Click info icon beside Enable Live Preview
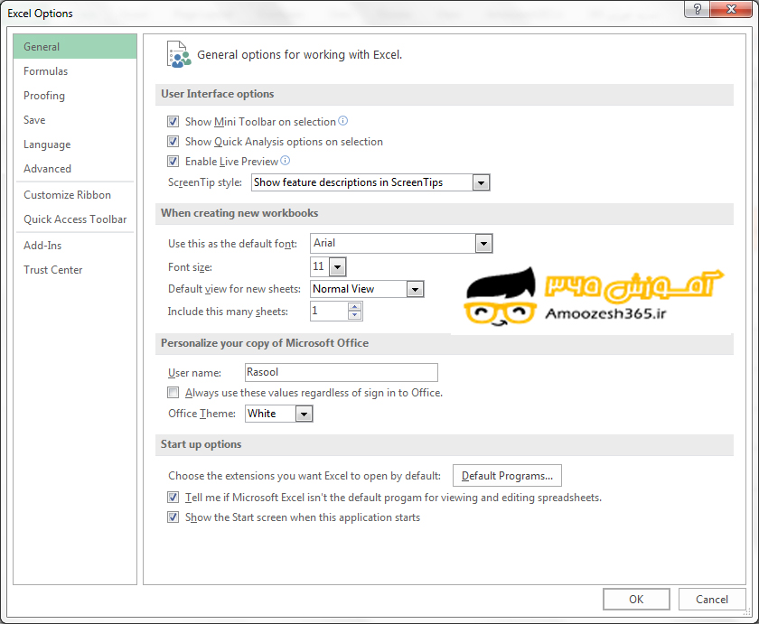This screenshot has height=624, width=759. click(x=286, y=161)
